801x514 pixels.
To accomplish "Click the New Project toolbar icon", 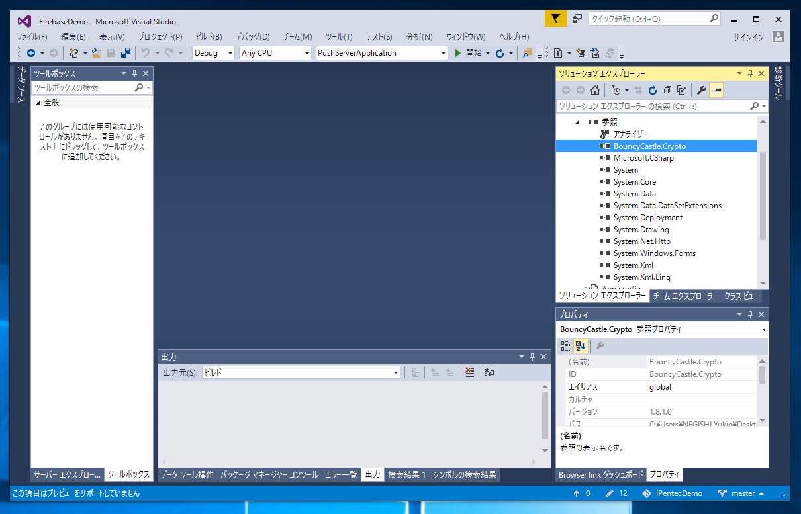I will (x=73, y=53).
